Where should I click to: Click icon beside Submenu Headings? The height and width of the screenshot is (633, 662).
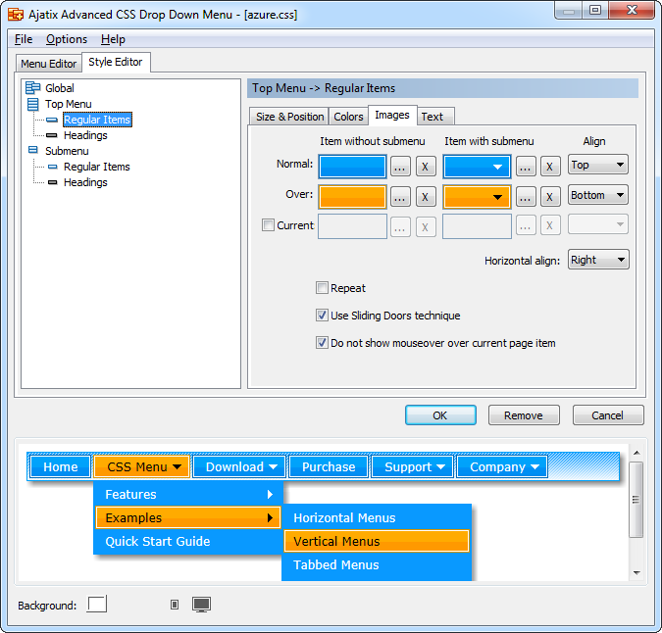click(52, 182)
